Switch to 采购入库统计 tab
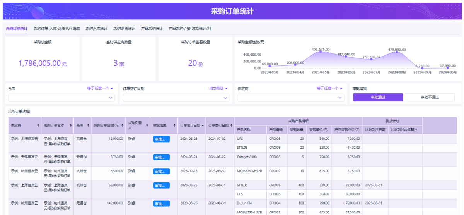Viewport: 464px width, 215px height. (x=96, y=28)
